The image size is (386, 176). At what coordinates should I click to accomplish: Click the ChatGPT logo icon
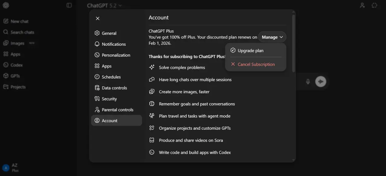6,5
